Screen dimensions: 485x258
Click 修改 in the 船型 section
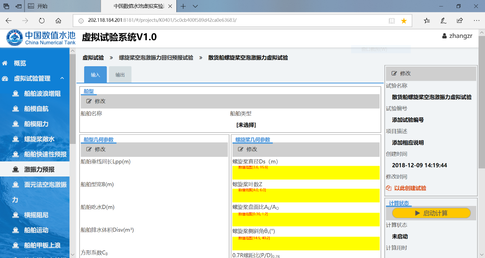[x=96, y=101]
